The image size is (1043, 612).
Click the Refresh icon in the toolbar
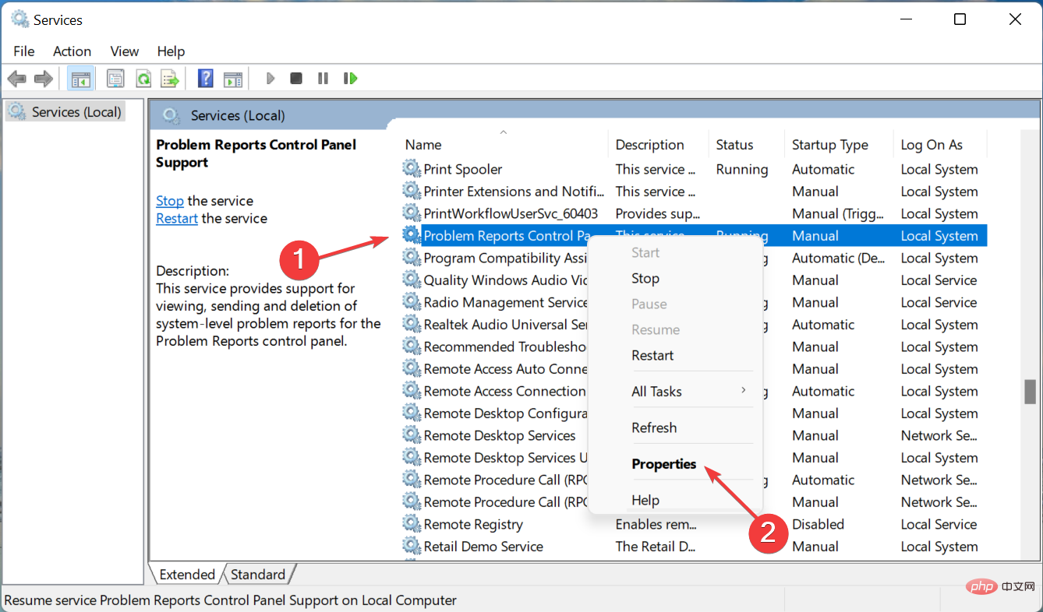pyautogui.click(x=143, y=78)
